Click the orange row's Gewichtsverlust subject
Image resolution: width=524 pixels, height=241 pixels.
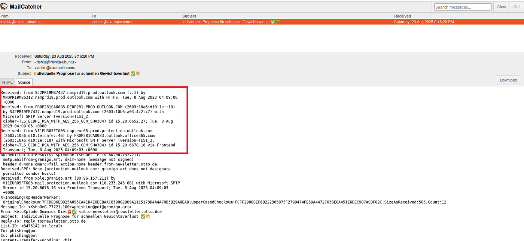pos(231,22)
